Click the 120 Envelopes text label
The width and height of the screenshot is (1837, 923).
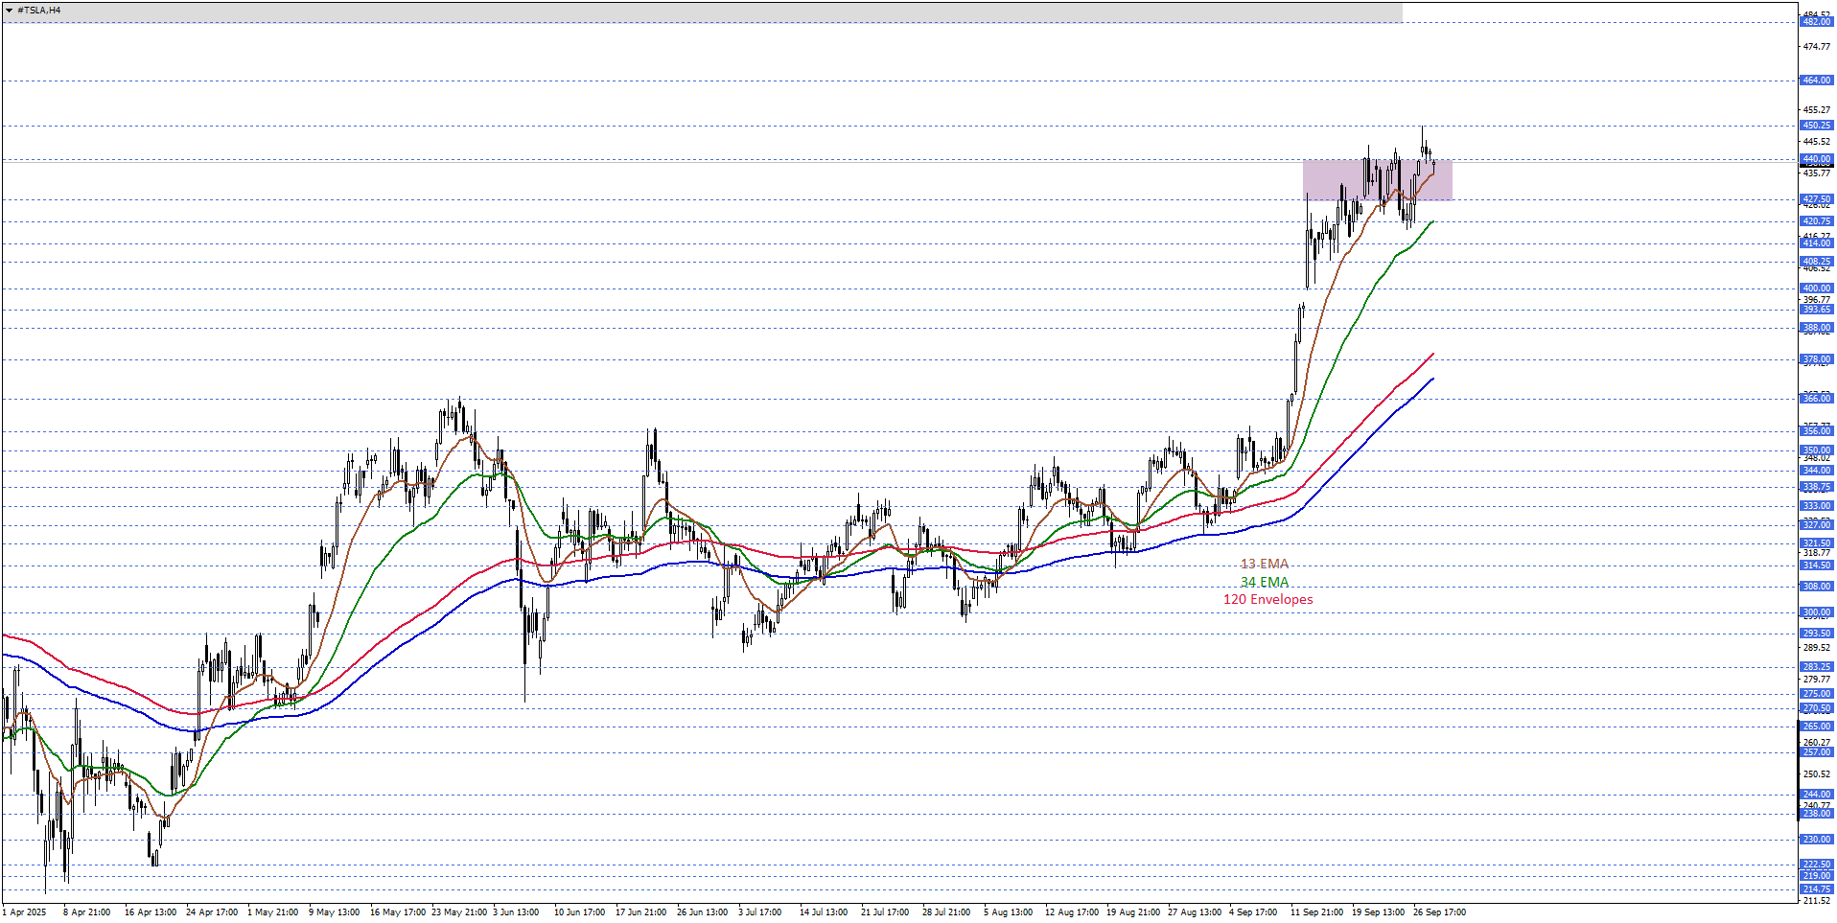click(x=1267, y=599)
